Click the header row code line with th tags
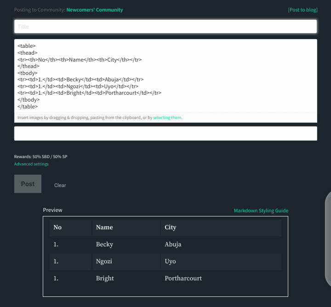The image size is (331, 307). point(80,60)
